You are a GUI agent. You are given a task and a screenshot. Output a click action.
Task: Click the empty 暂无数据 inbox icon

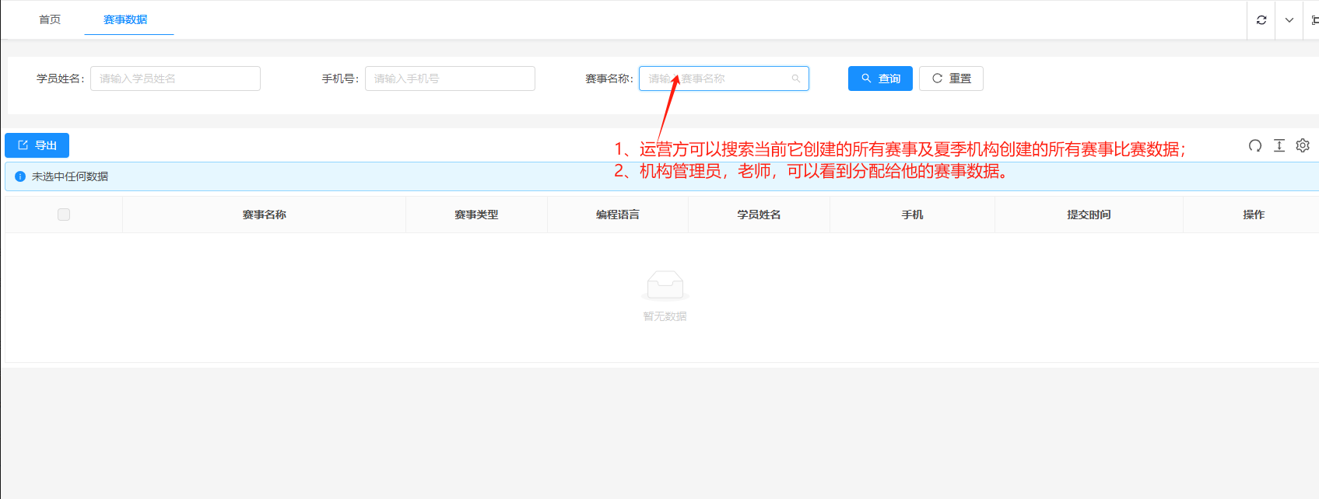(665, 285)
